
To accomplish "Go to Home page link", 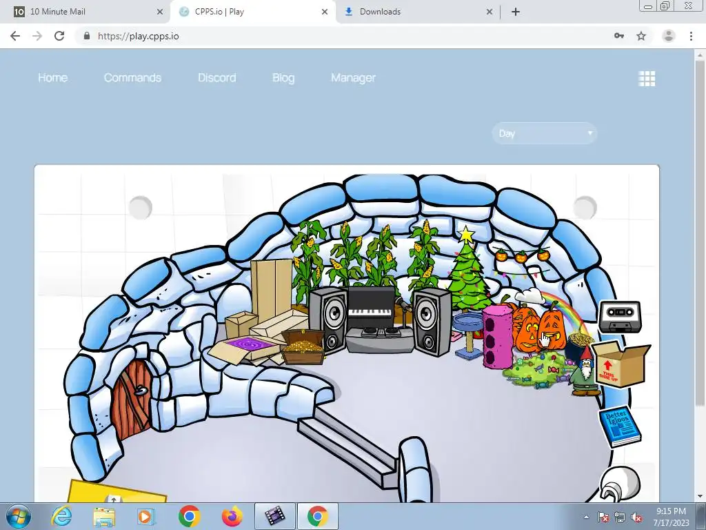I will [52, 77].
